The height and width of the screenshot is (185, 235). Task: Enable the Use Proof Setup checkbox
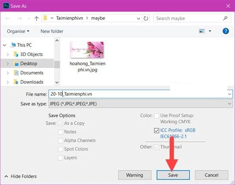click(156, 116)
